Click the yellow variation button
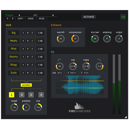The height and width of the screenshot is (129, 129). 26,85
